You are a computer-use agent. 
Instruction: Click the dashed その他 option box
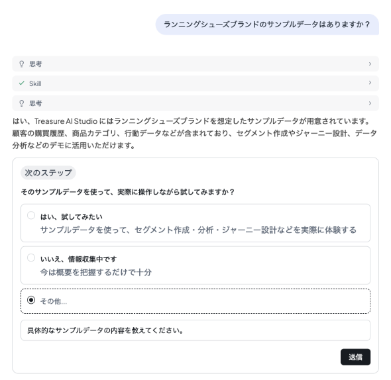point(195,301)
